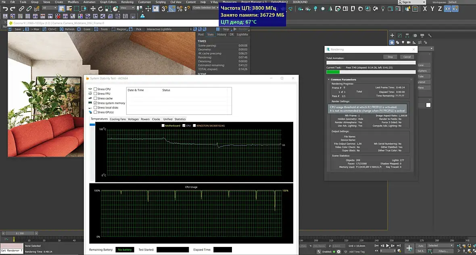Screen dimensions: 476x255
Task: Enable the Stress CPU checkbox
Action: (95, 89)
